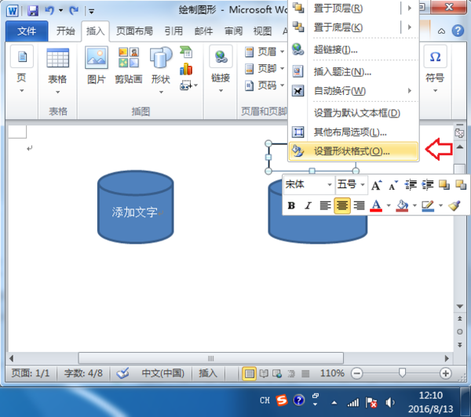Image resolution: width=471 pixels, height=417 pixels.
Task: Open spelling check icon in status bar
Action: (x=123, y=373)
